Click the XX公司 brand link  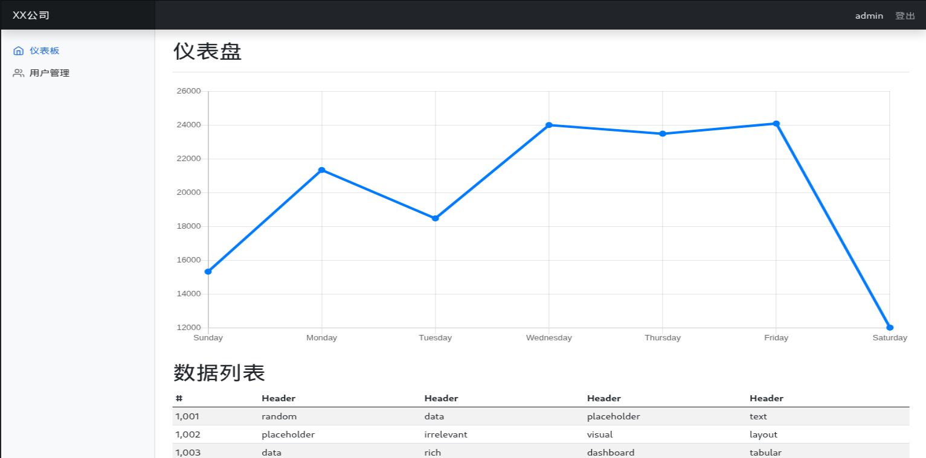pos(31,15)
